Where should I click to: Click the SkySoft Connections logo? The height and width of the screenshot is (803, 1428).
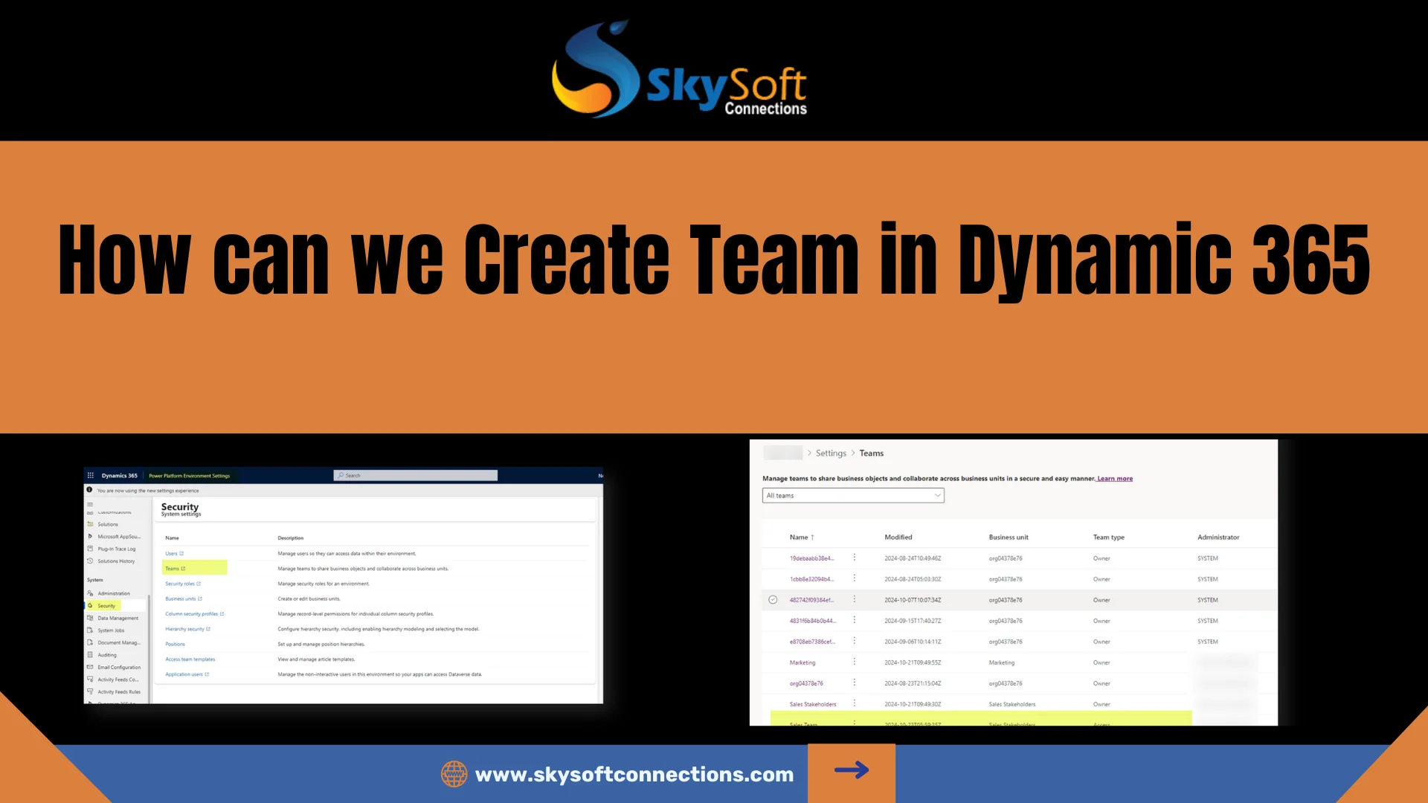pyautogui.click(x=679, y=69)
